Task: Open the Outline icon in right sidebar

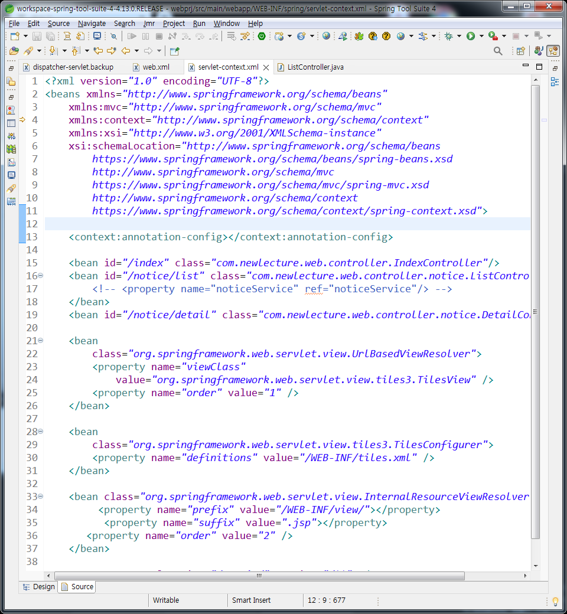Action: [x=555, y=82]
